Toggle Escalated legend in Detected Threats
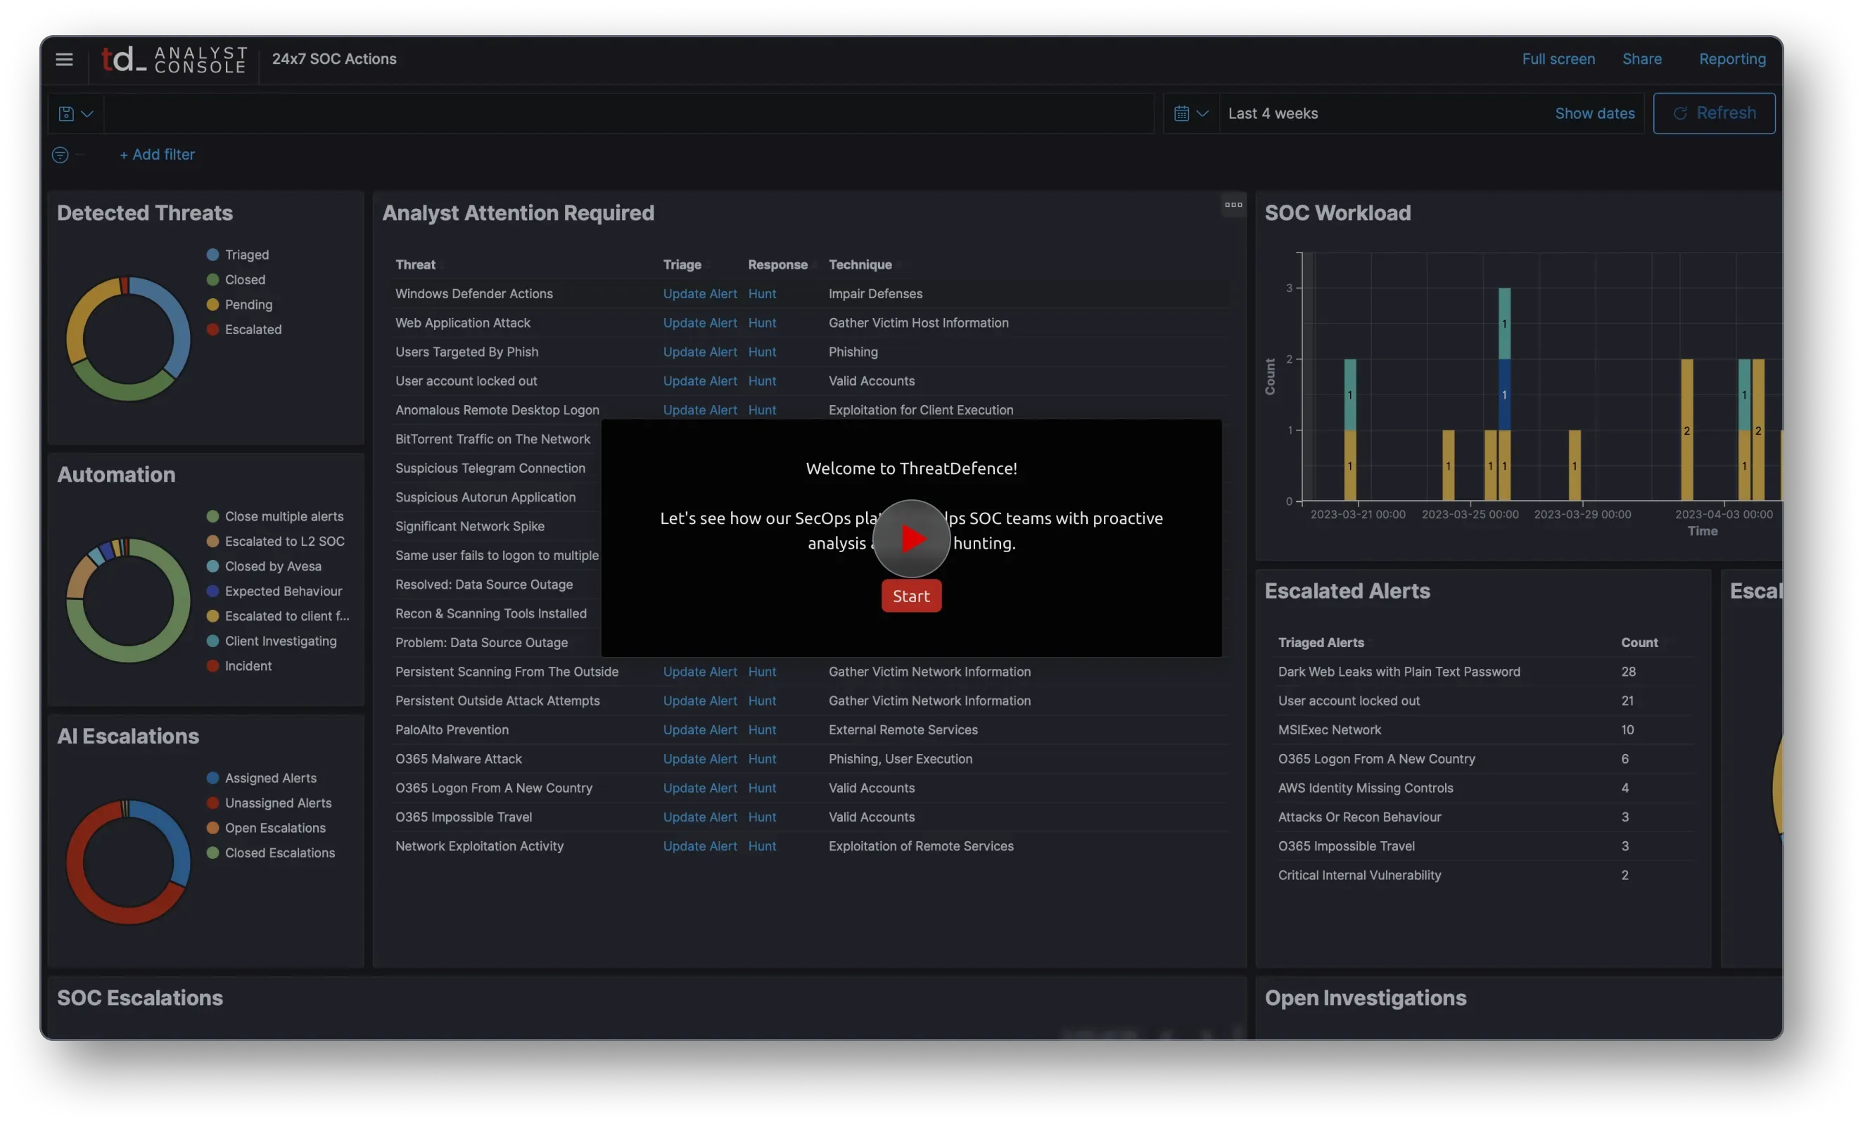 click(244, 330)
